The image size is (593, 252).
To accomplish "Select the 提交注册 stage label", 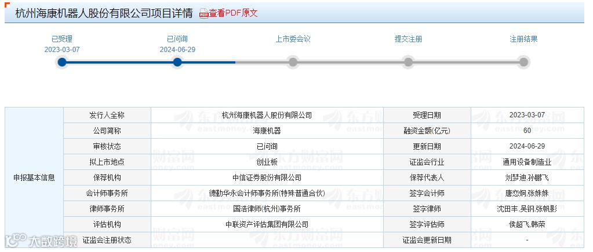I will [x=409, y=39].
